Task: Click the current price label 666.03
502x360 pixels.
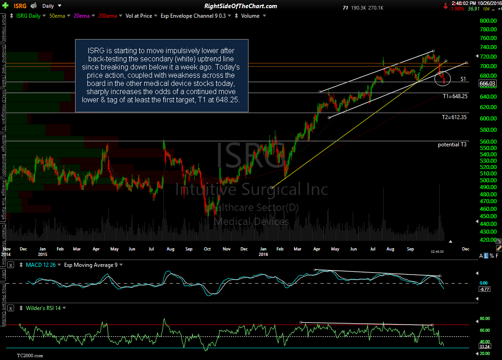Action: (x=487, y=84)
